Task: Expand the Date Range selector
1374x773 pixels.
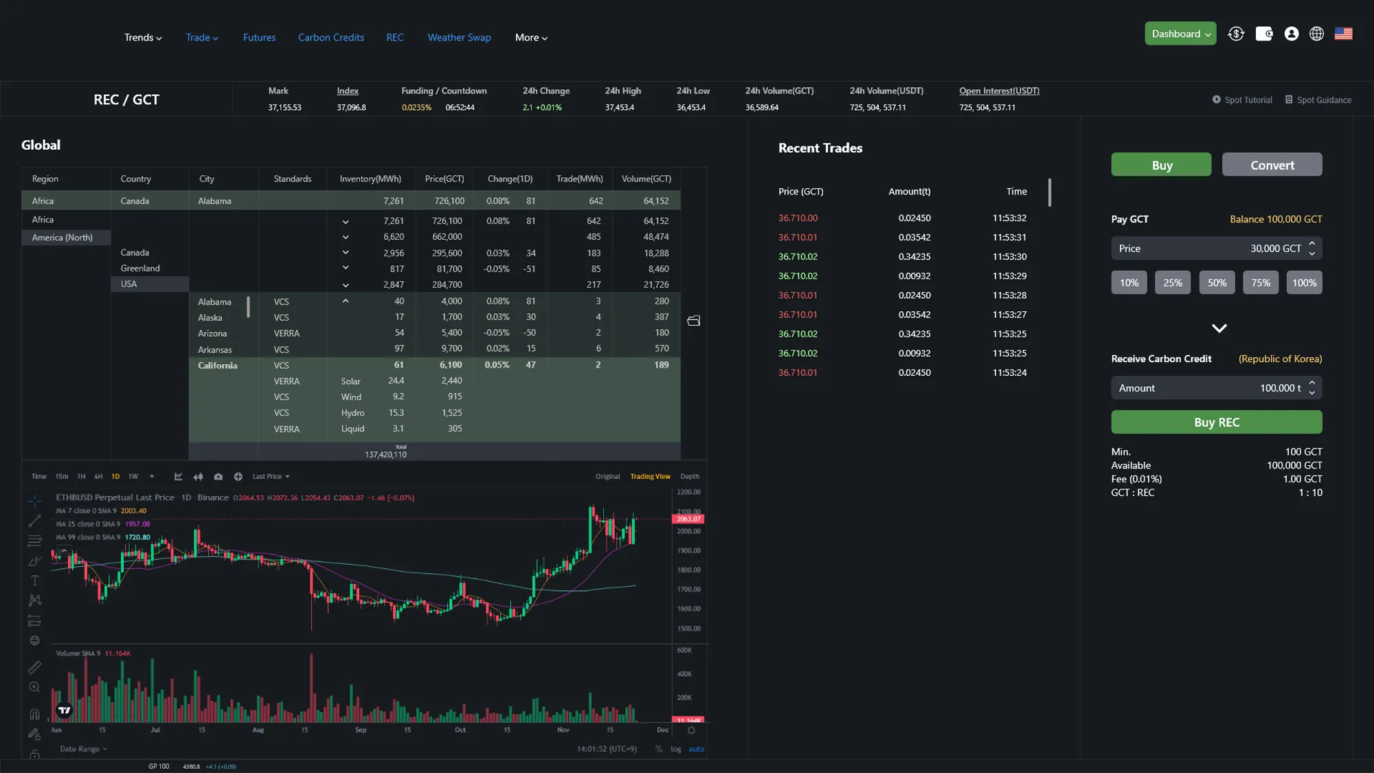Action: 83,750
